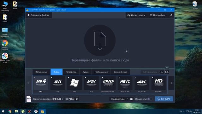Click the red record taskbar icon
Image resolution: width=202 pixels, height=114 pixels.
pos(29,111)
